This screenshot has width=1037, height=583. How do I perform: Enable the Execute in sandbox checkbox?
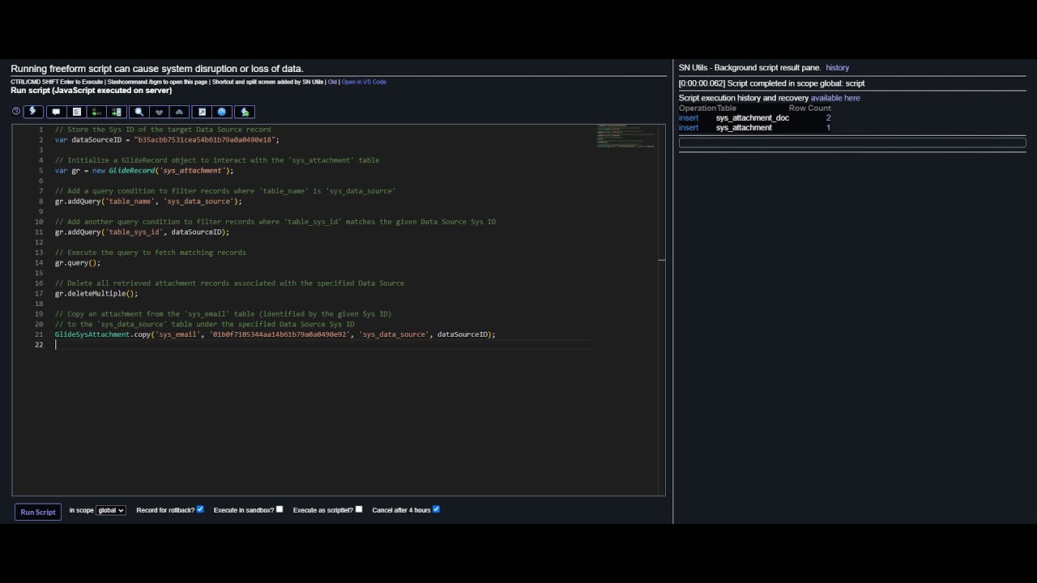pos(280,509)
